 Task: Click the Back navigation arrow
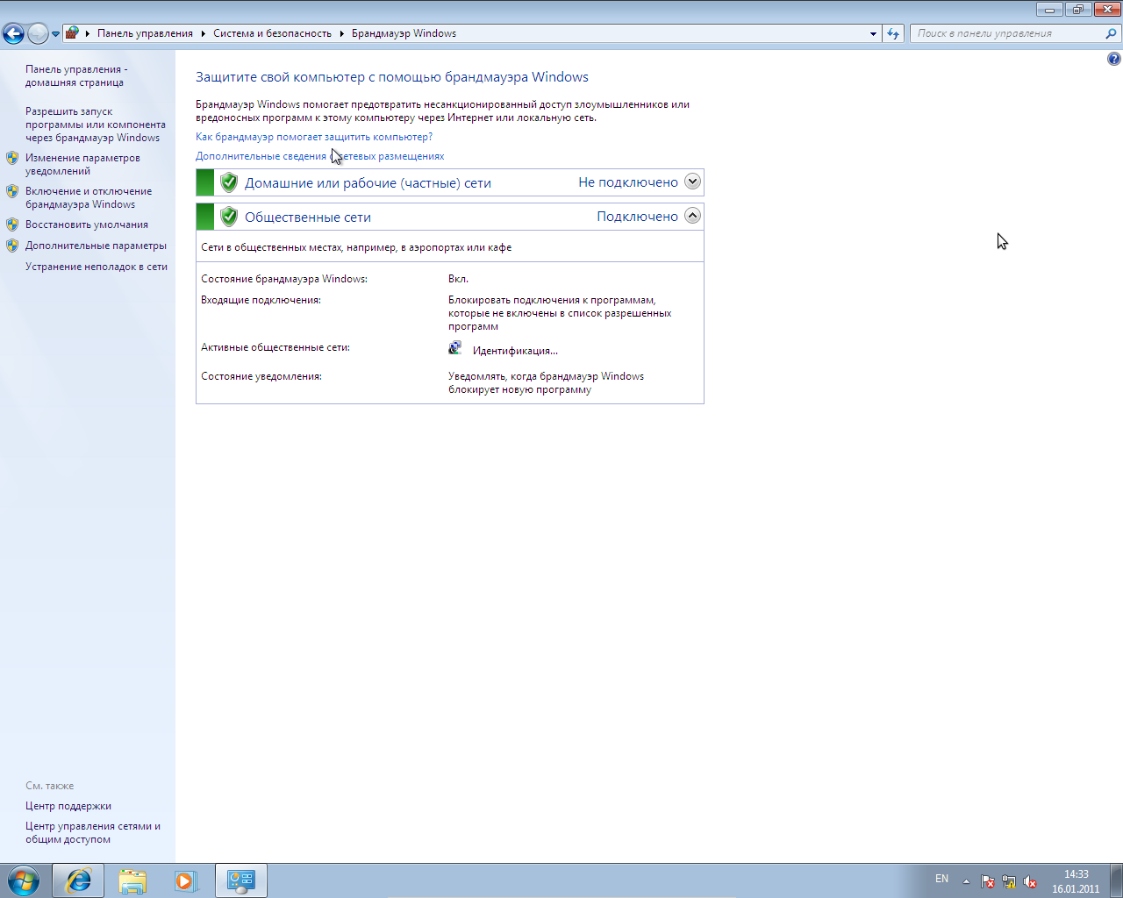coord(13,33)
